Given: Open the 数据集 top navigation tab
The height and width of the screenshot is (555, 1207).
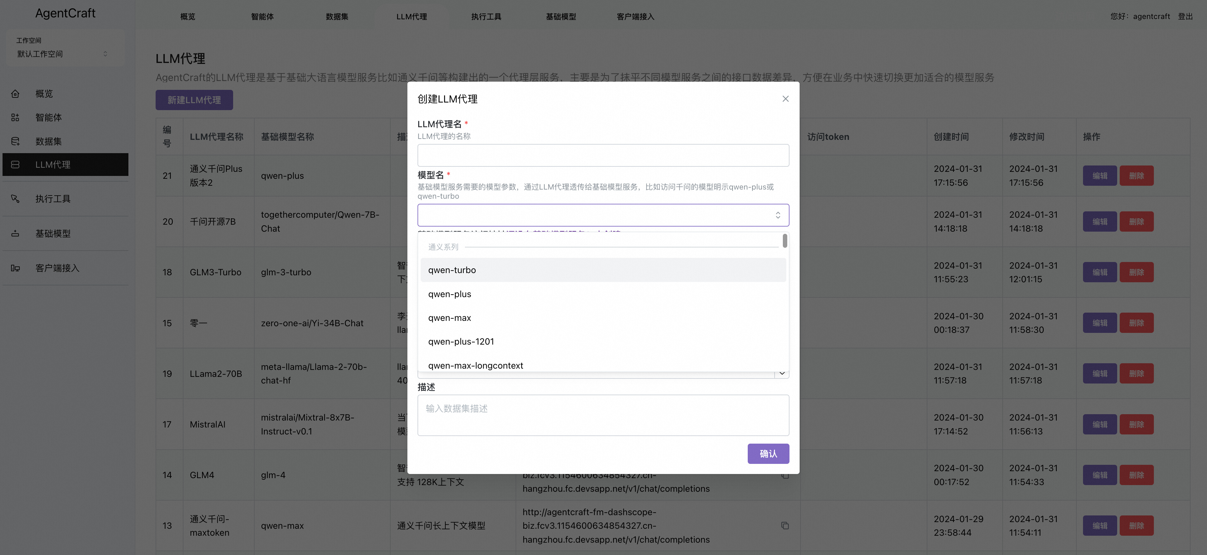Looking at the screenshot, I should (x=337, y=16).
